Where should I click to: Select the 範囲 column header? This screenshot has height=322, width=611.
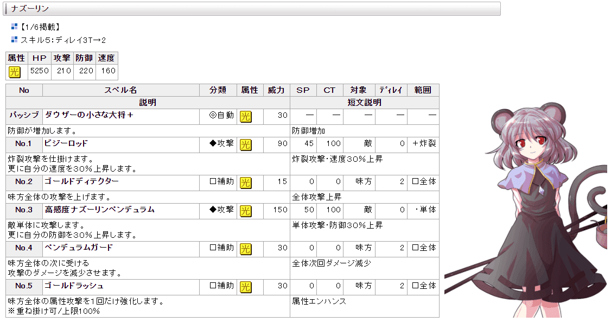point(423,90)
